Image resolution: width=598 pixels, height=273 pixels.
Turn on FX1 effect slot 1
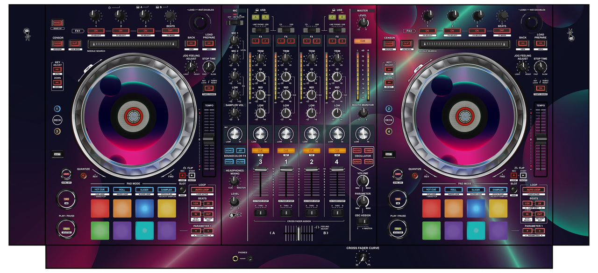point(96,31)
